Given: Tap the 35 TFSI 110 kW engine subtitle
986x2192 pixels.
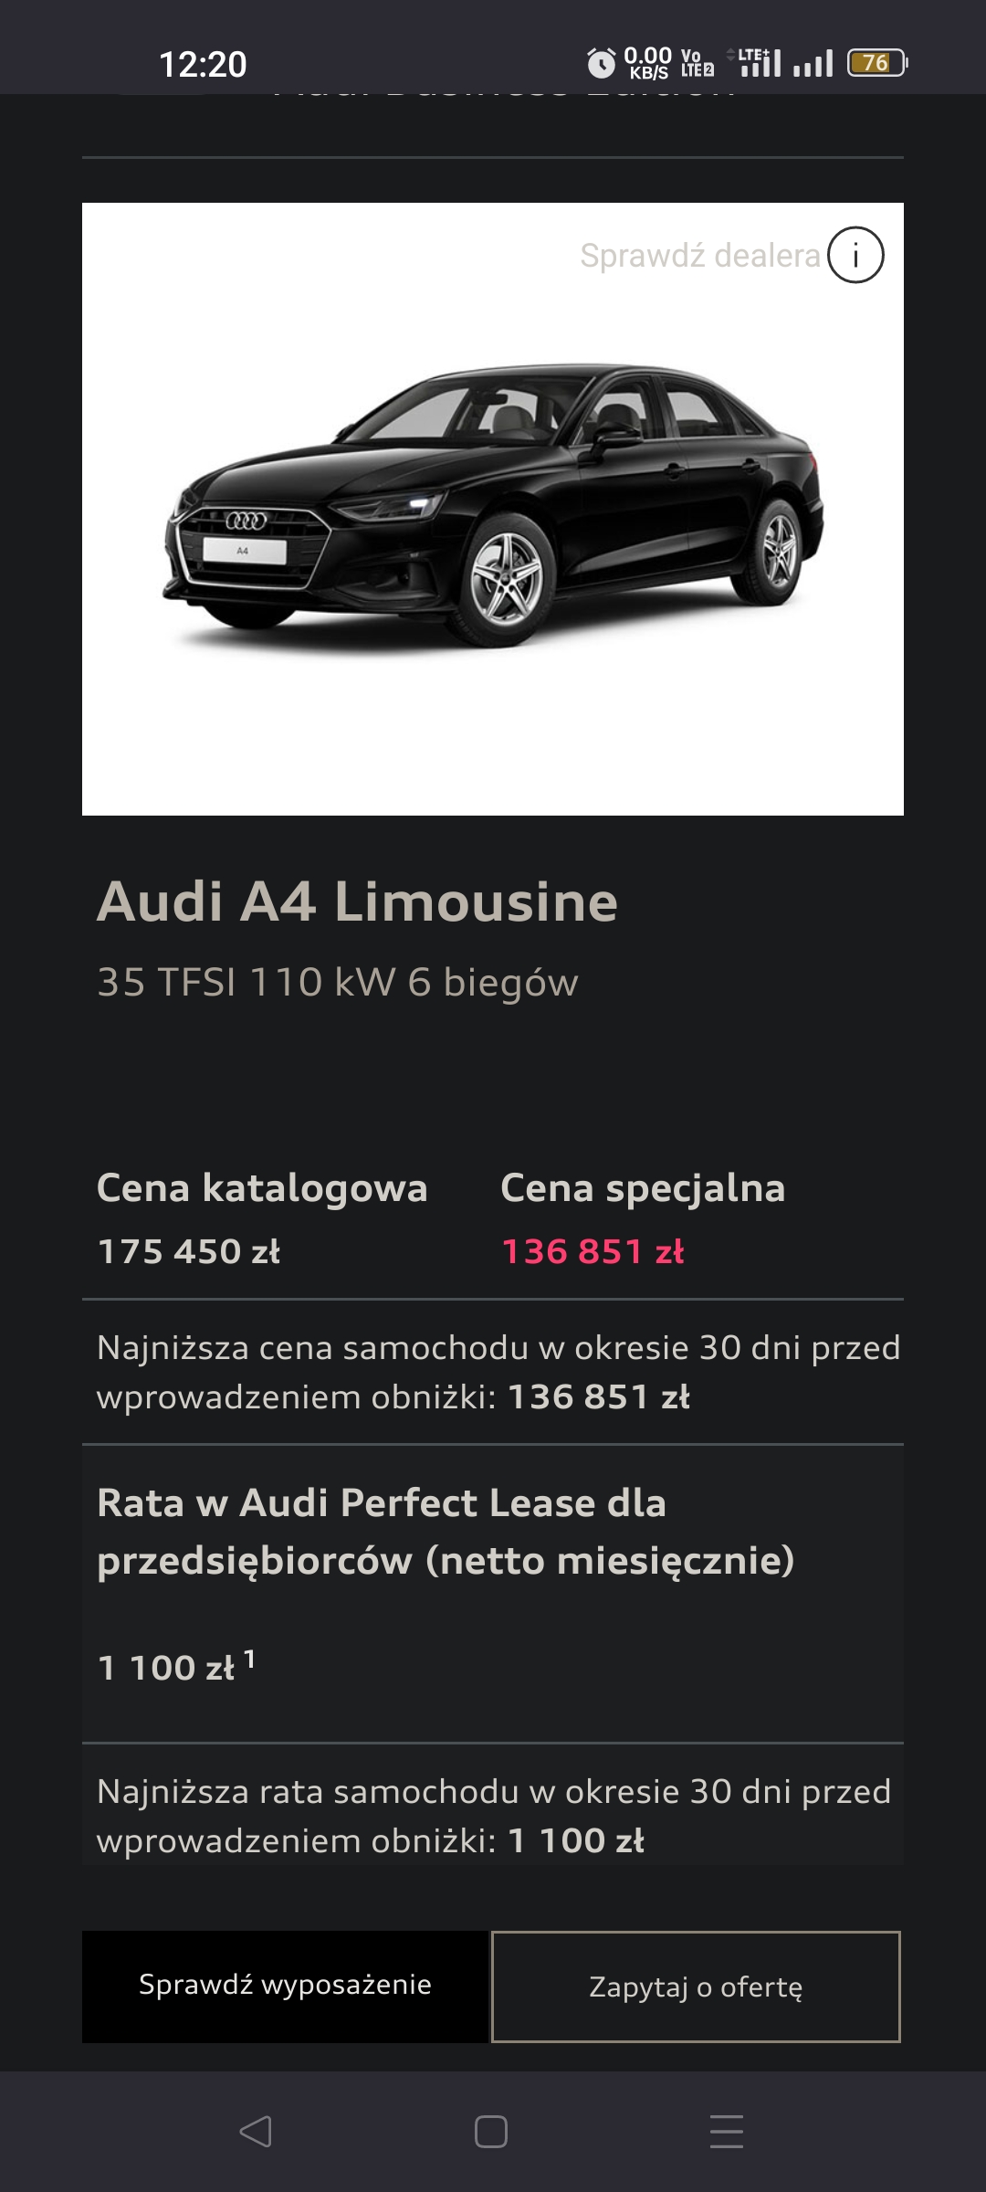Looking at the screenshot, I should (338, 983).
